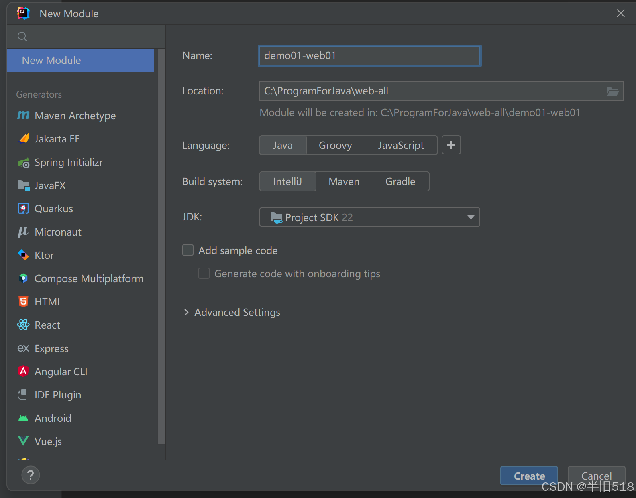Select the Ktor generator label
Viewport: 636px width, 498px height.
pyautogui.click(x=44, y=255)
